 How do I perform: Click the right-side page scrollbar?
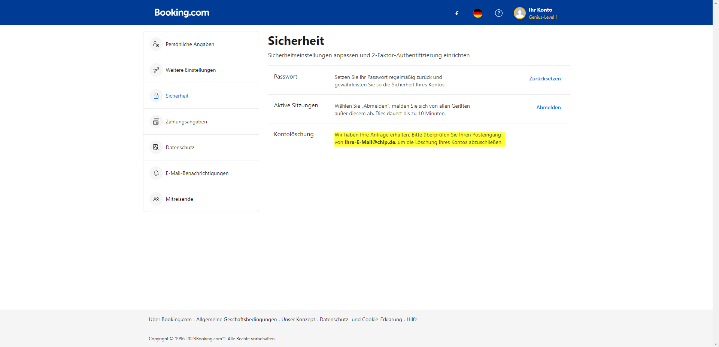(x=716, y=173)
